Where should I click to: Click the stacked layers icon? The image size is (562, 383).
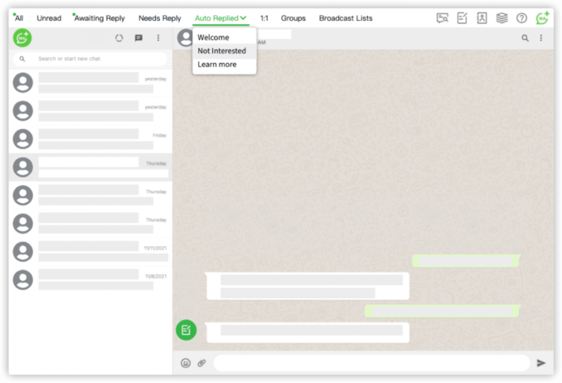501,18
